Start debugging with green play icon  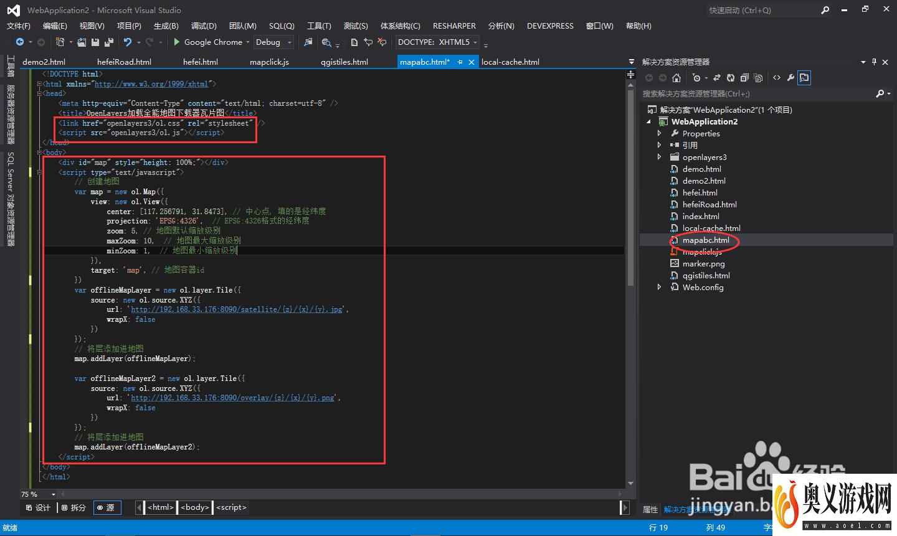coord(177,42)
